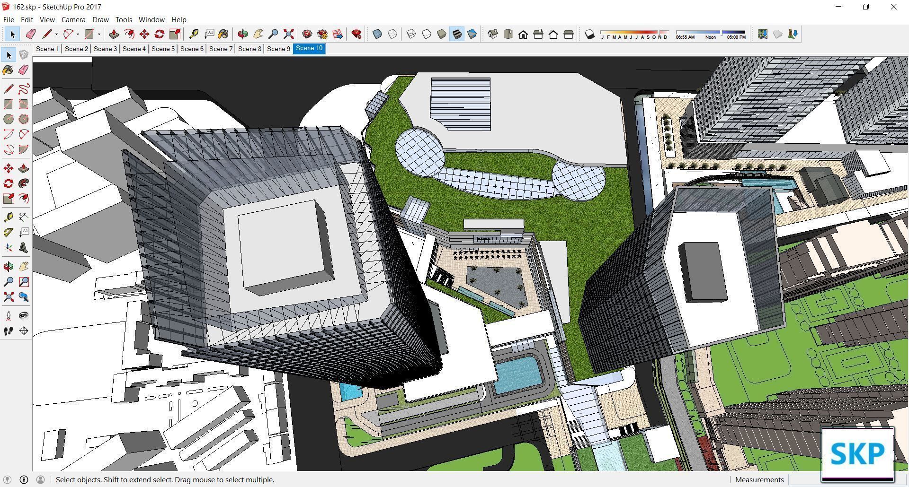909x487 pixels.
Task: Toggle Shaded With Textures style
Action: point(457,34)
